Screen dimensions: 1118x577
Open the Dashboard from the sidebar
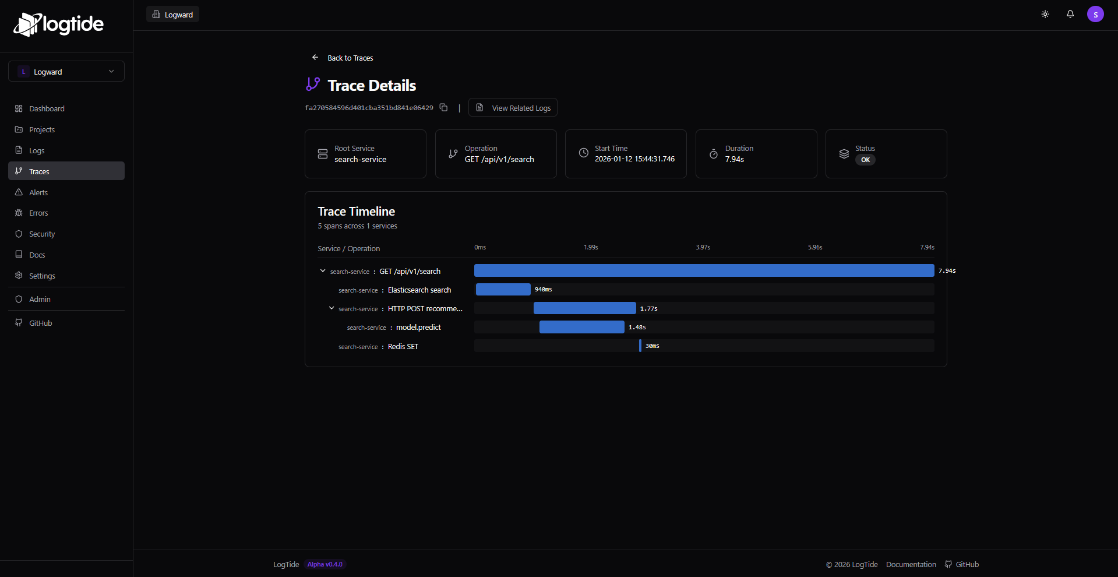[x=47, y=108]
